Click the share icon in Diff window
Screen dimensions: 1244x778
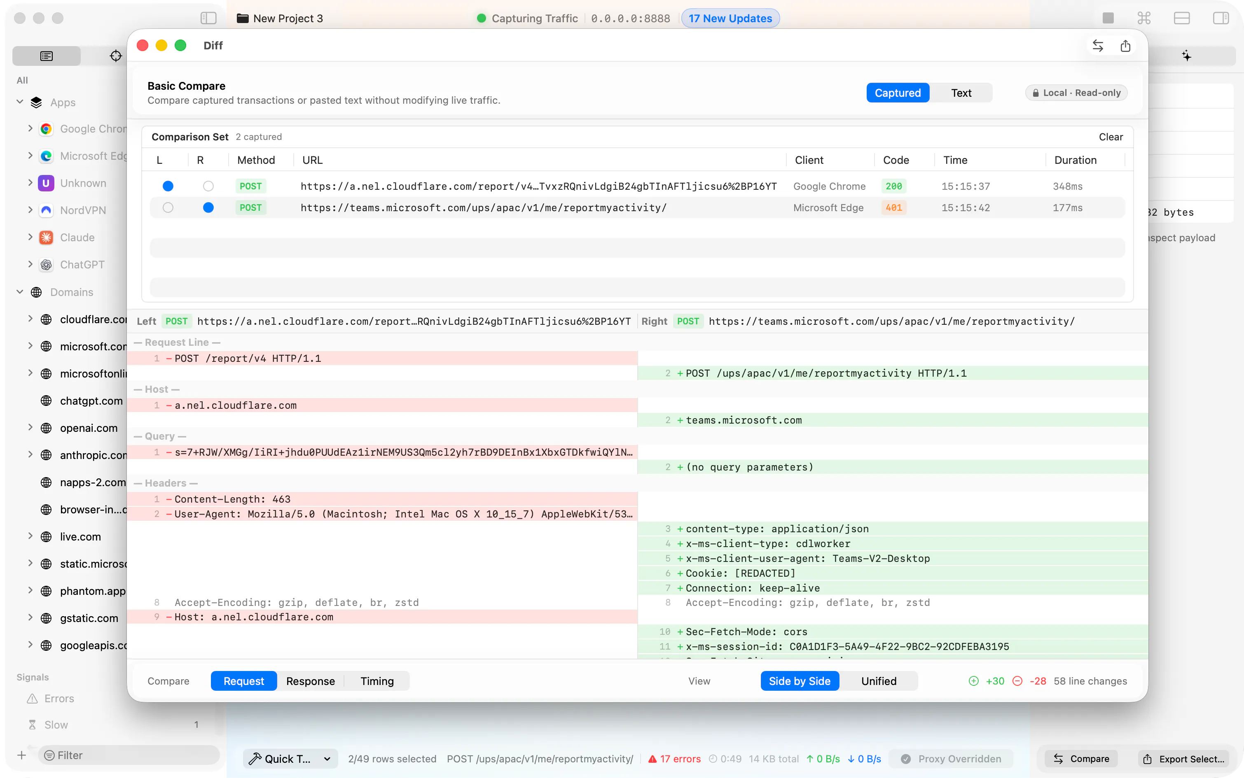[1125, 46]
